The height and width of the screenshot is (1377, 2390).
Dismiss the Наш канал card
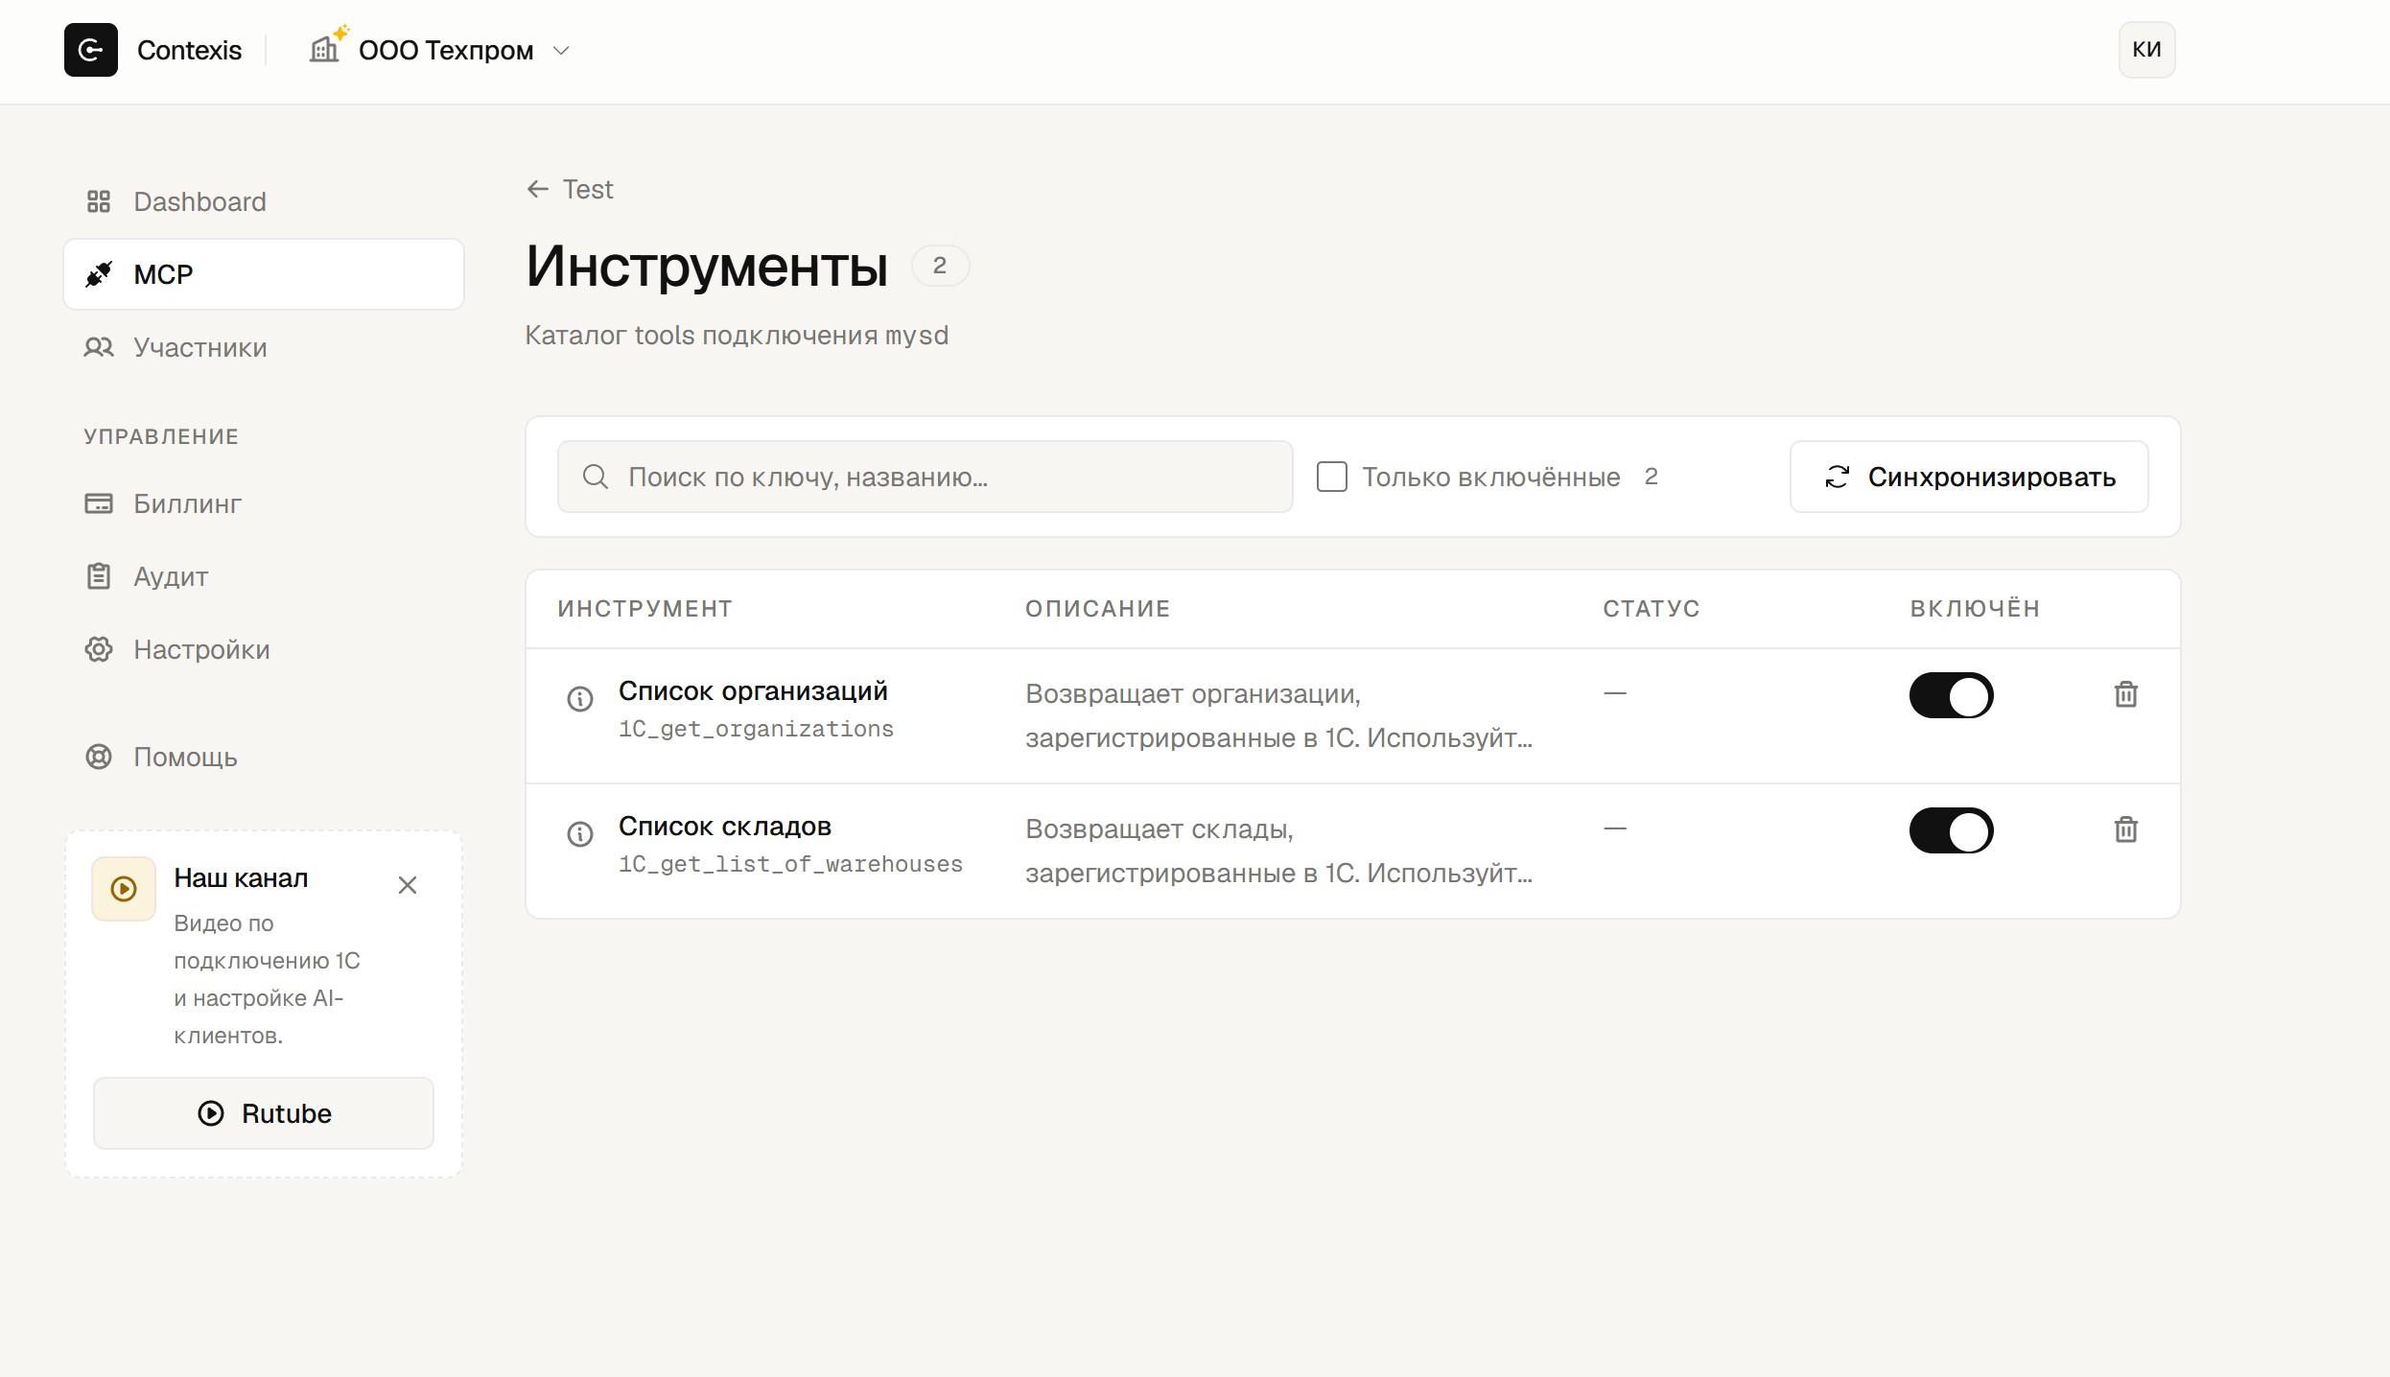coord(408,885)
